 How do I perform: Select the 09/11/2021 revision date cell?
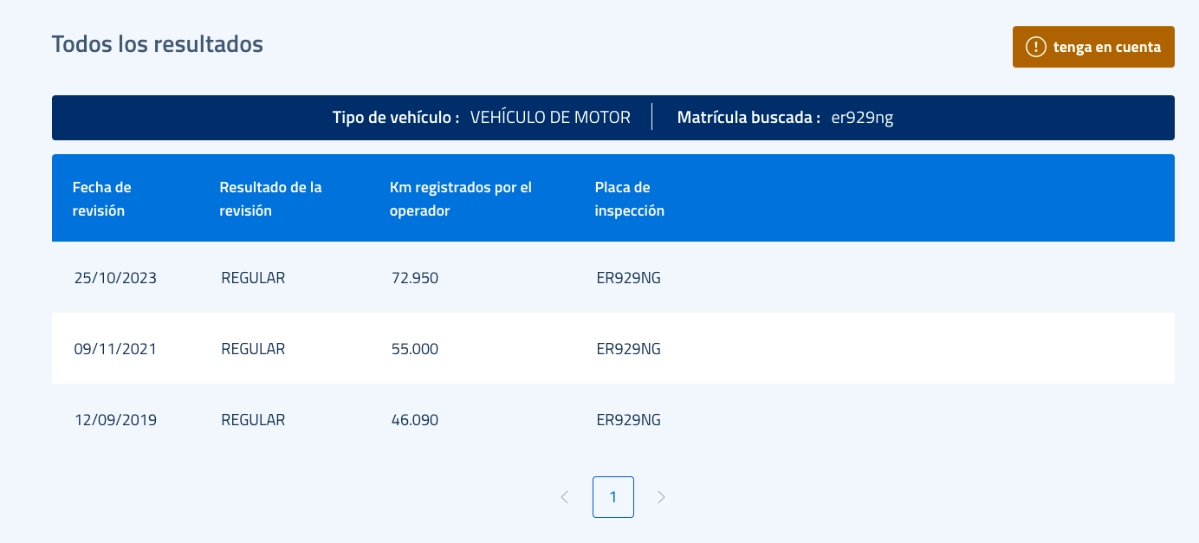[115, 349]
